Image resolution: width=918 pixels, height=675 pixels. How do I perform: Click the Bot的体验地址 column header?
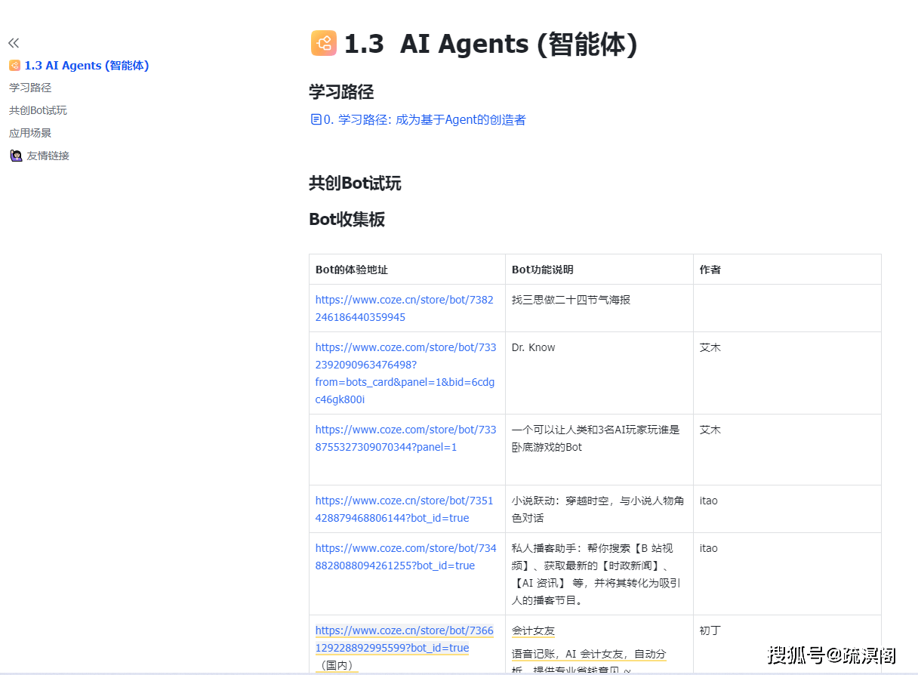point(352,270)
